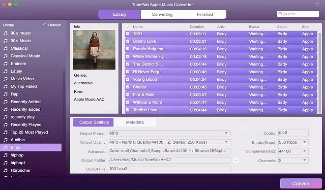This screenshot has width=325, height=190.
Task: Uncheck the checkbox for Skinny Love
Action: click(128, 41)
